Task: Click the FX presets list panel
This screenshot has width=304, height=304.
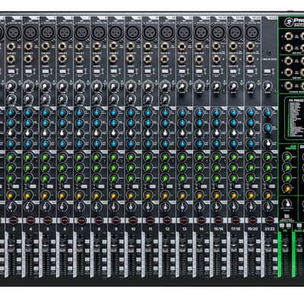Action: point(294,118)
